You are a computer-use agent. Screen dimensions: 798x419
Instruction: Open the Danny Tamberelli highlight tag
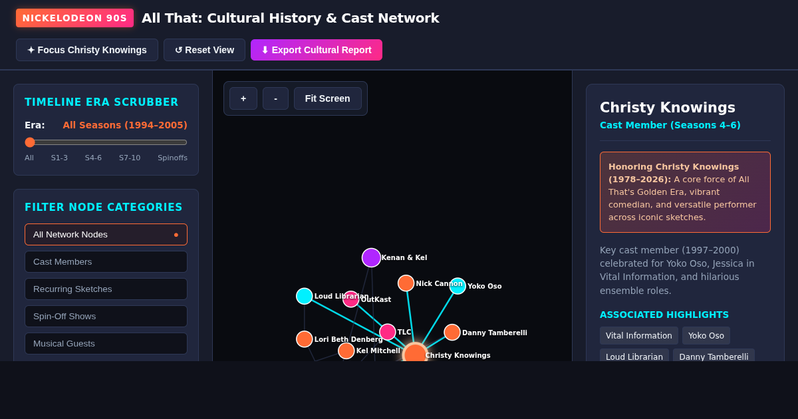(x=714, y=356)
